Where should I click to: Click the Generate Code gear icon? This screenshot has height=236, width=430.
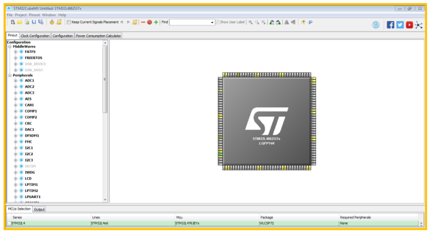[x=52, y=22]
